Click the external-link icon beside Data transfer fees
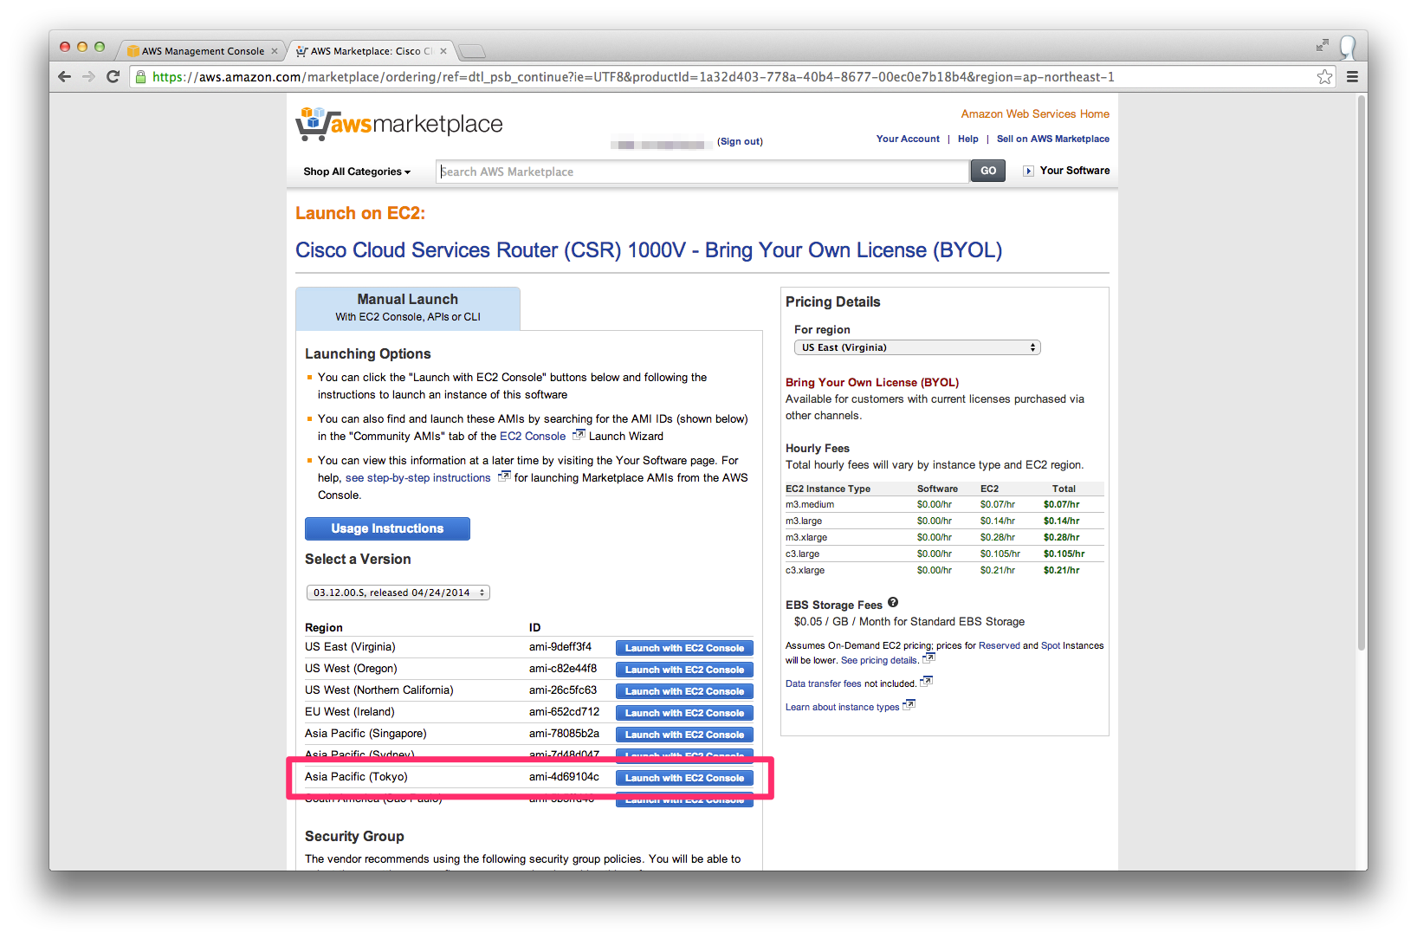Screen dimensions: 1417x939 (x=926, y=681)
